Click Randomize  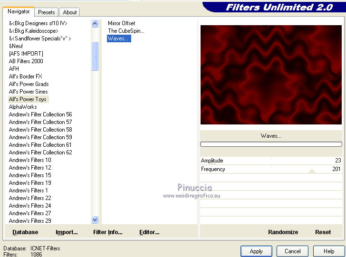tap(283, 232)
